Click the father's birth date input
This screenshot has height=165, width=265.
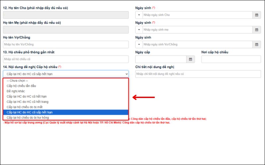[197, 15]
